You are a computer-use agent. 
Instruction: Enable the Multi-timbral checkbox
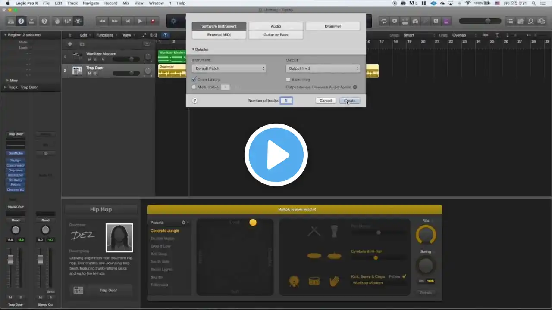(194, 87)
